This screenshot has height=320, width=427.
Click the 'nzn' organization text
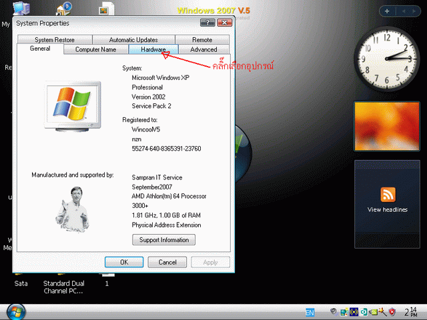[x=136, y=139]
